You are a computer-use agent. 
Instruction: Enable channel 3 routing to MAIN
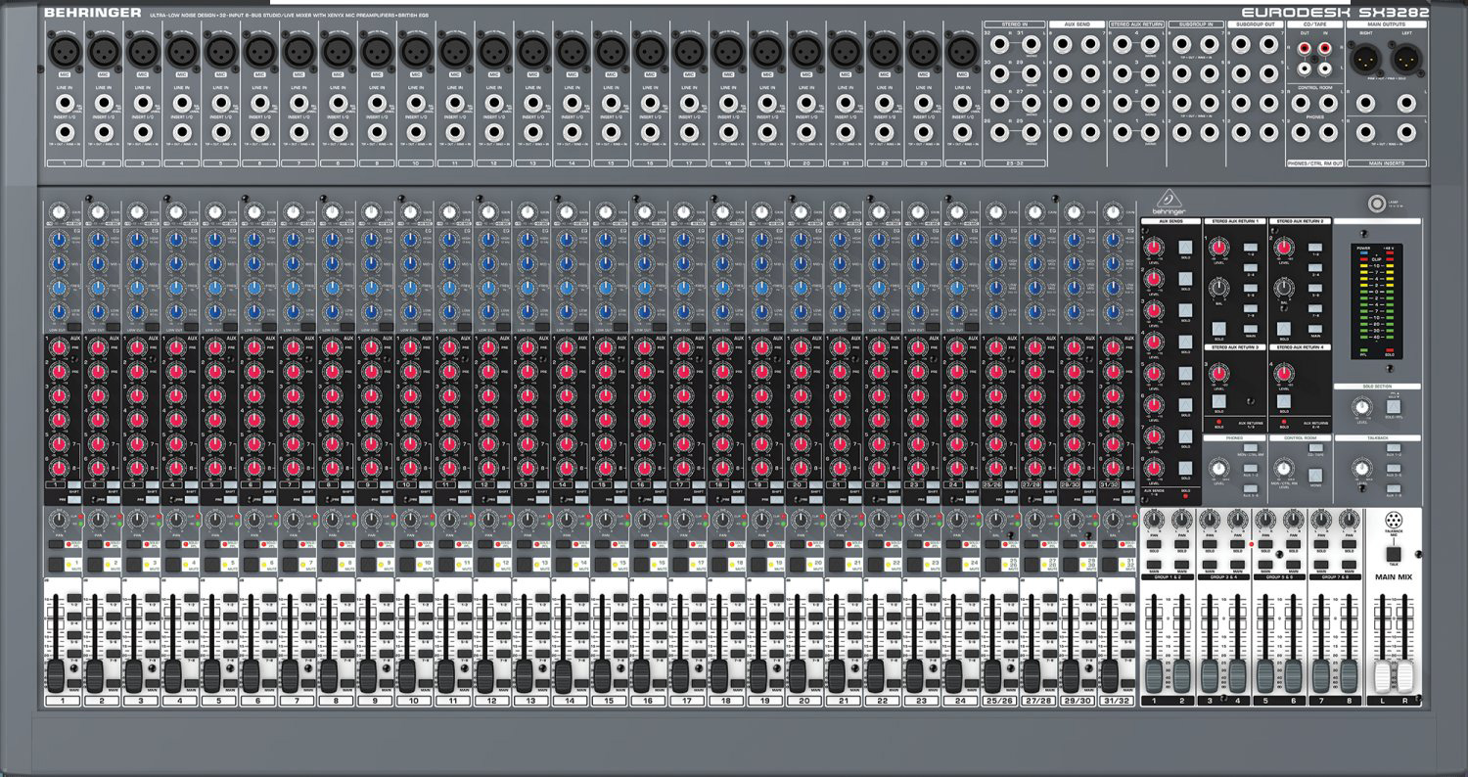coord(153,683)
